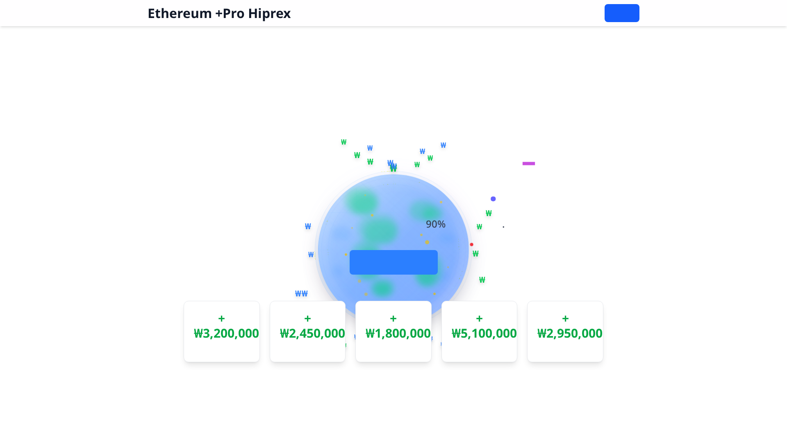Click the Ethereum +Pro Hiprex title
This screenshot has height=442, width=787.
(x=219, y=13)
